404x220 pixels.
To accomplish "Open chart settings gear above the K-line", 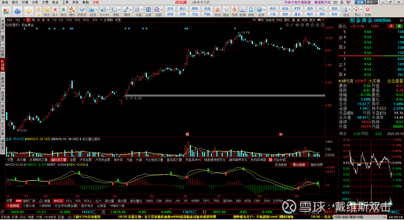I will pos(287,25).
